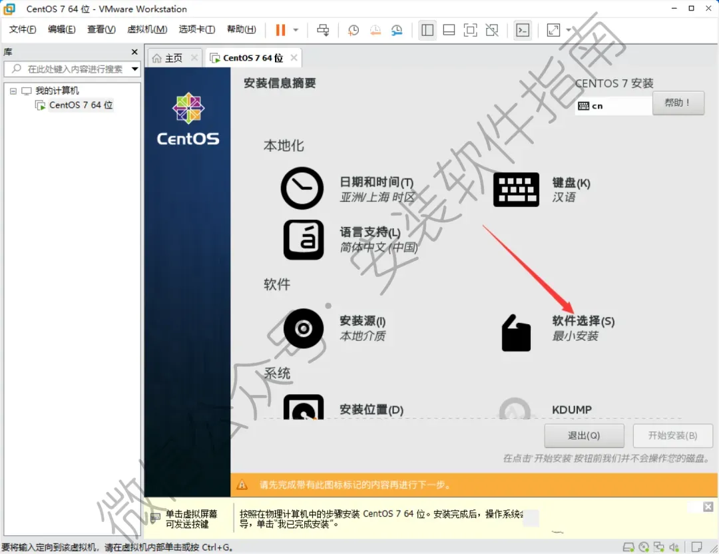Open 键盘(K) keyboard icon
Image resolution: width=719 pixels, height=554 pixels.
516,190
